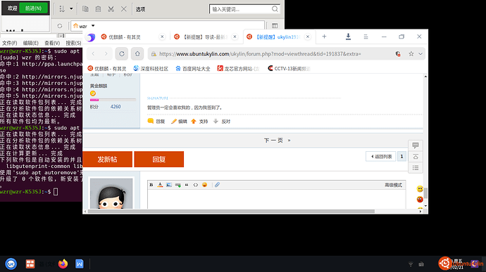Open terminal 编辑(E) menu
The width and height of the screenshot is (486, 272).
tap(31, 43)
